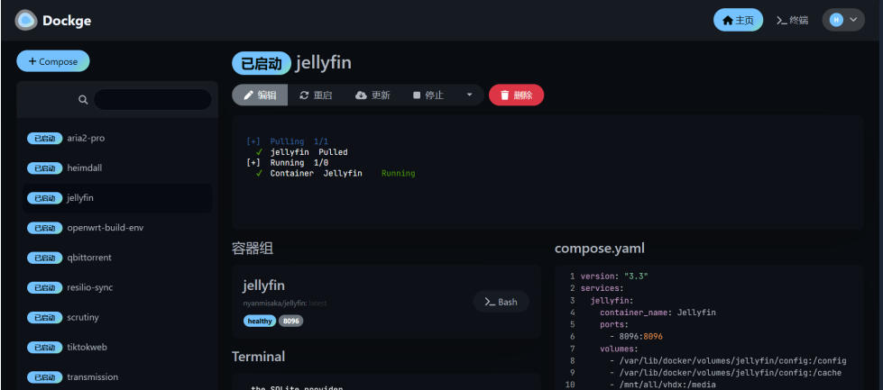Screen dimensions: 883x390
Task: Click the scrutiny 已启动 badge
Action: (44, 318)
